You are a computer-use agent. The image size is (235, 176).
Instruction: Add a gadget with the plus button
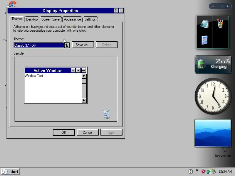pos(213,6)
